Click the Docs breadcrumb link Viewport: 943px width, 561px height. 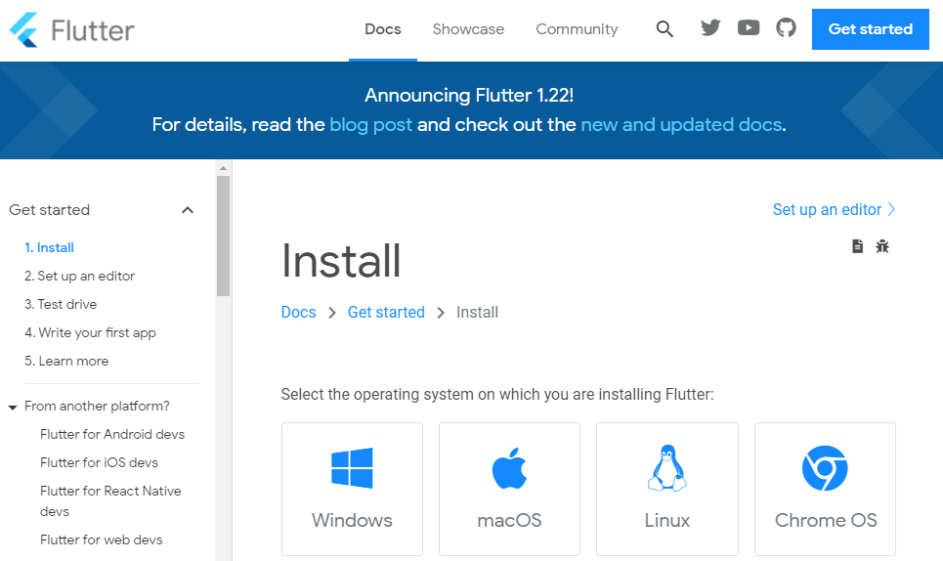click(298, 312)
